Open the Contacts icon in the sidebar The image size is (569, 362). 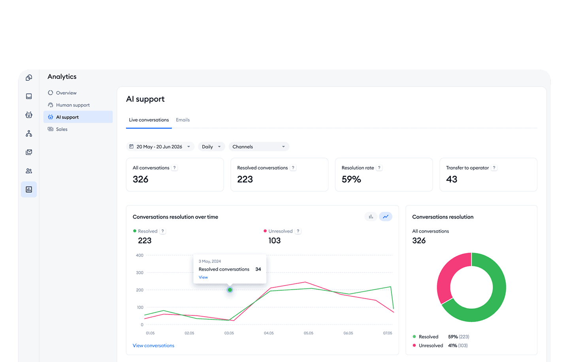point(28,170)
